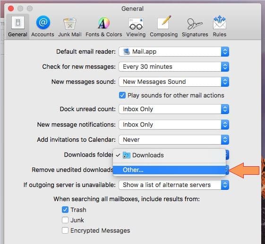Click the 'Check for new messages:' label
265x244 pixels.
(x=79, y=67)
